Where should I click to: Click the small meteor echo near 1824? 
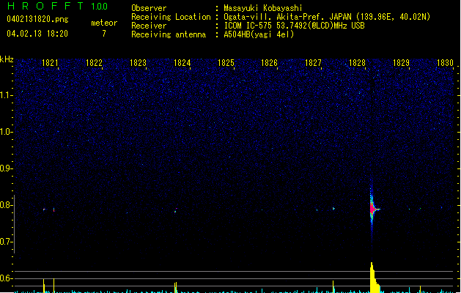tap(175, 210)
